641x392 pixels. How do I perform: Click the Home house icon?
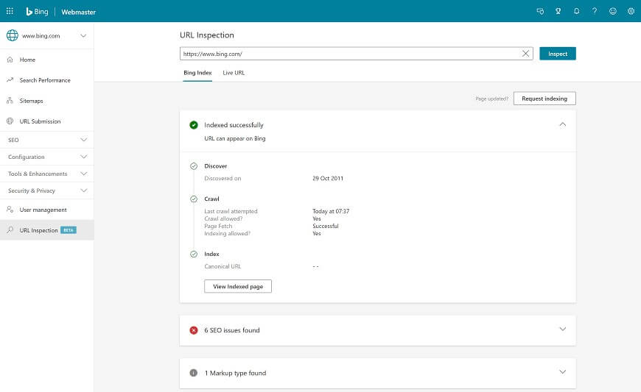pos(10,60)
